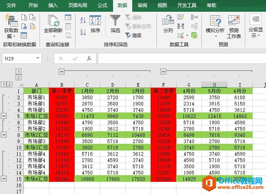266x194 pixels.
Task: Collapse the row group at row 8
Action: point(4,135)
